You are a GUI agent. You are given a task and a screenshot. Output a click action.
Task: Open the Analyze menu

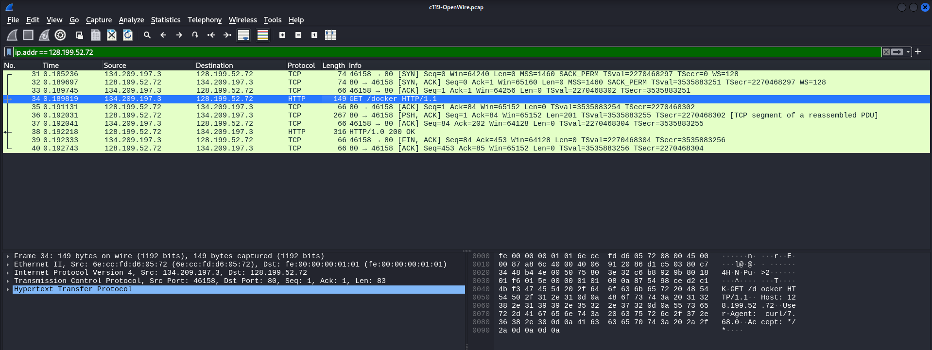click(131, 20)
